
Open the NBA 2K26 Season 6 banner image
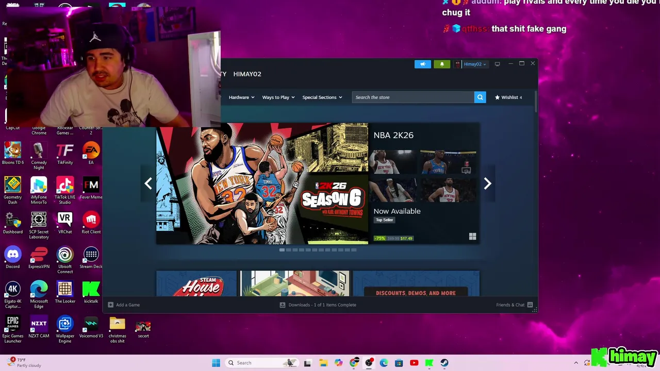(x=262, y=183)
